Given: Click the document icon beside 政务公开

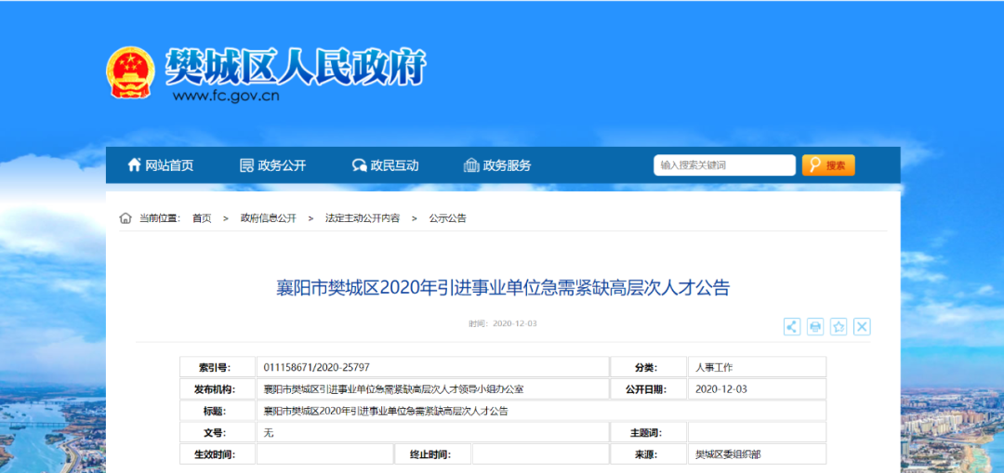Looking at the screenshot, I should [246, 165].
